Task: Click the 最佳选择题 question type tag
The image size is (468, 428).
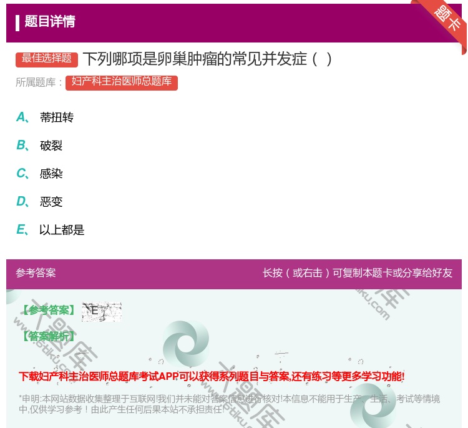Action: pos(47,59)
